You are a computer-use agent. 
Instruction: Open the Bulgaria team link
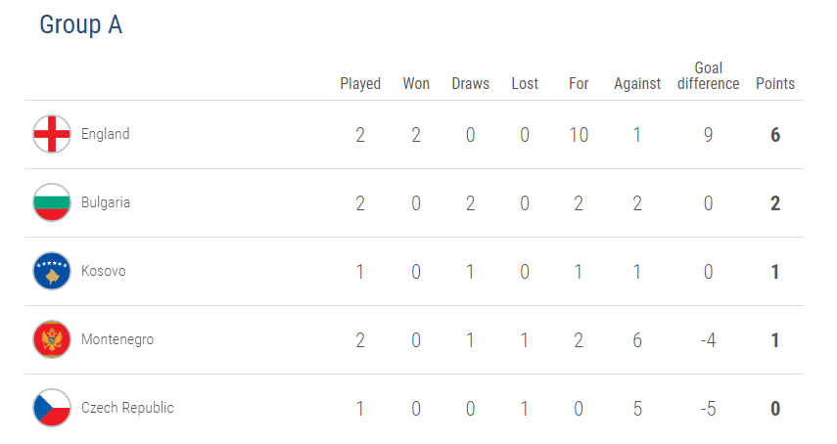tap(106, 202)
